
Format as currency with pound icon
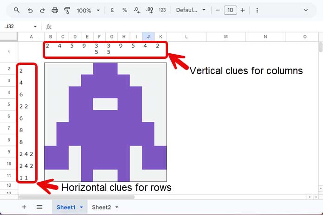pyautogui.click(x=112, y=10)
